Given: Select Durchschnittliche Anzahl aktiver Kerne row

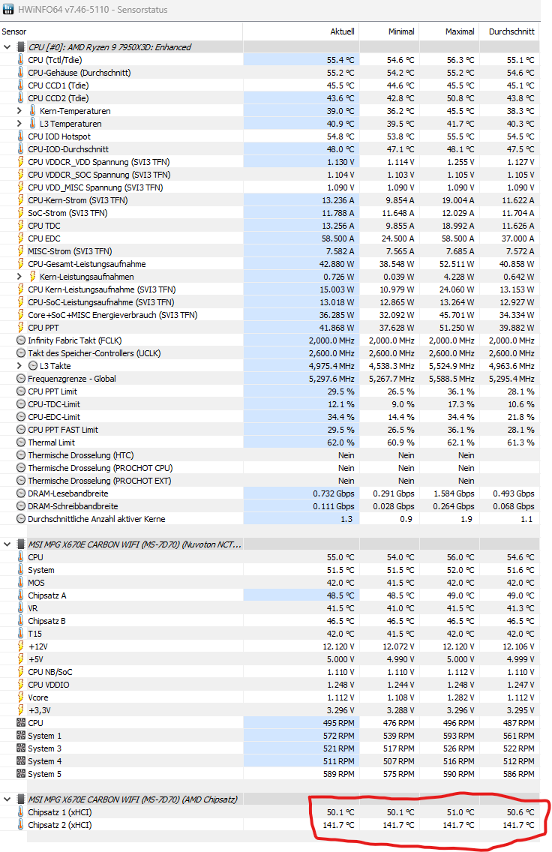Looking at the screenshot, I should click(270, 519).
